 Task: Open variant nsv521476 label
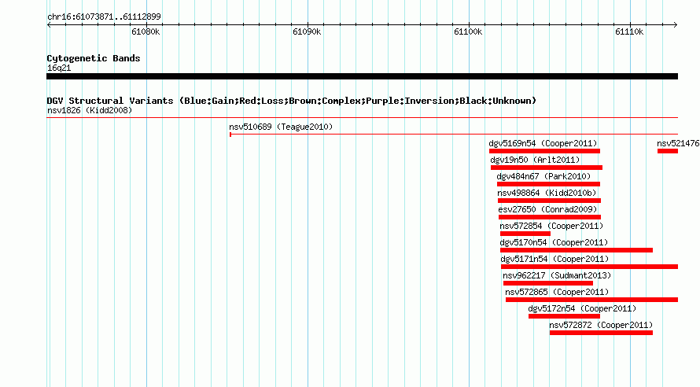pos(678,143)
